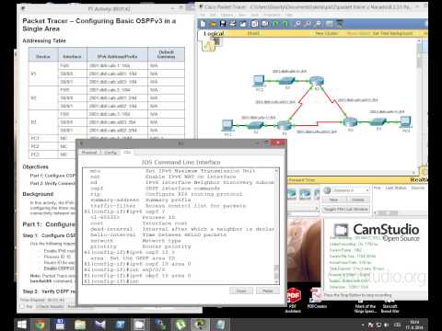Open the Options menu in Packet Tracer
The image size is (442, 331).
click(x=227, y=15)
